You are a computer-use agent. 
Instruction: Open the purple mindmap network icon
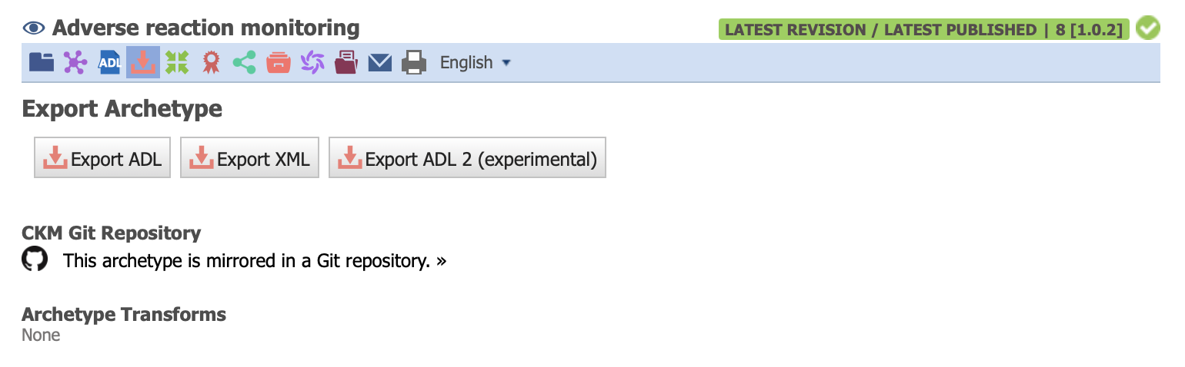tap(75, 62)
